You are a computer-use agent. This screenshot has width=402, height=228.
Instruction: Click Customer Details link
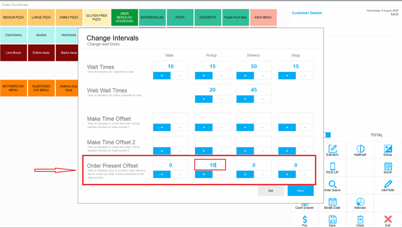coord(307,13)
